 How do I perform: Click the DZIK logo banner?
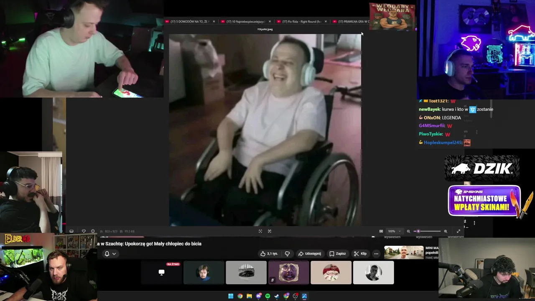(x=482, y=169)
